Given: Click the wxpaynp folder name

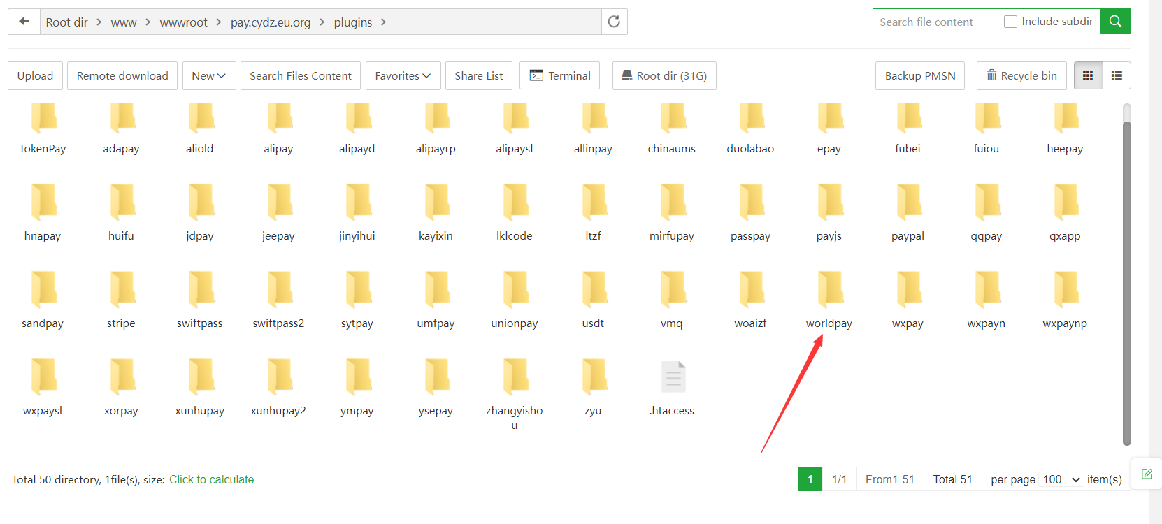Looking at the screenshot, I should click(1065, 323).
